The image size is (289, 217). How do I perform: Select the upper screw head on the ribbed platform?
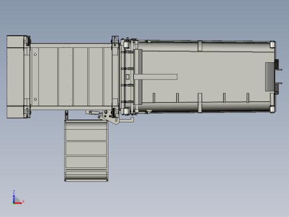(x=35, y=54)
